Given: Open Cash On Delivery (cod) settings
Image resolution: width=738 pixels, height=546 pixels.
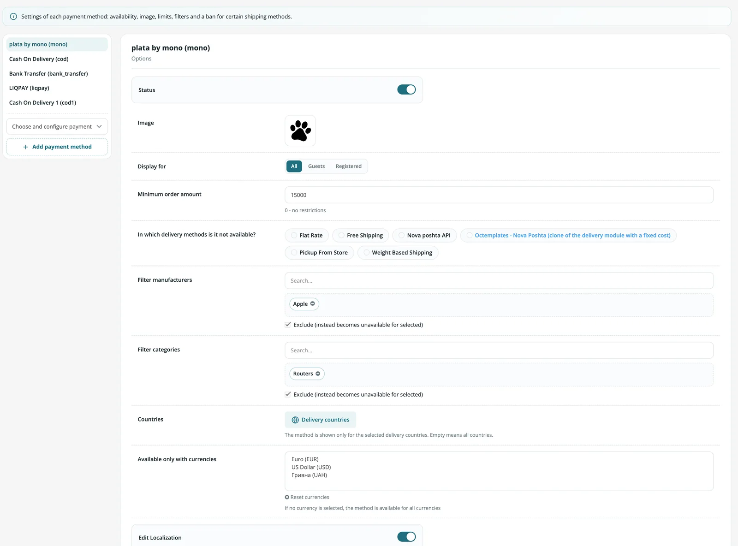Looking at the screenshot, I should pyautogui.click(x=57, y=59).
